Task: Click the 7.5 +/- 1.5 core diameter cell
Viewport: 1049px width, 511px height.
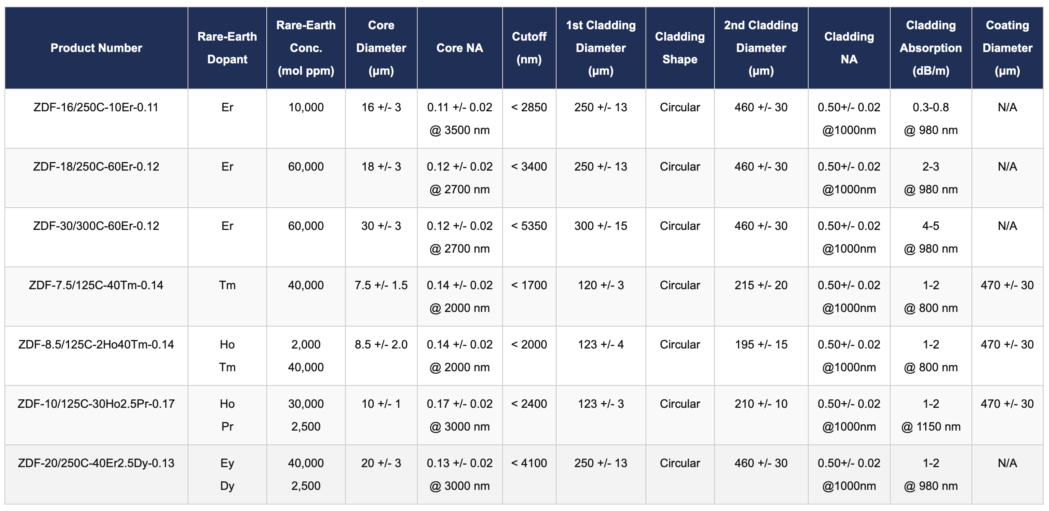Action: (x=381, y=285)
